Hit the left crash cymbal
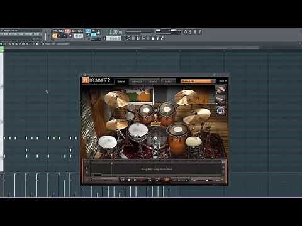This screenshot has width=302, height=226. pyautogui.click(x=116, y=99)
